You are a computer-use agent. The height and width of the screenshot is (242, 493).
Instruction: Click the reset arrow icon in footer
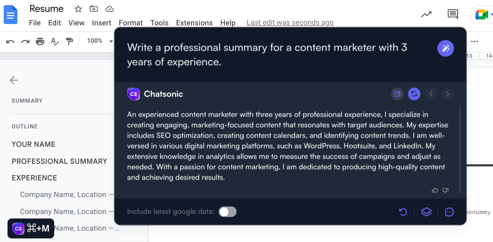click(x=403, y=212)
